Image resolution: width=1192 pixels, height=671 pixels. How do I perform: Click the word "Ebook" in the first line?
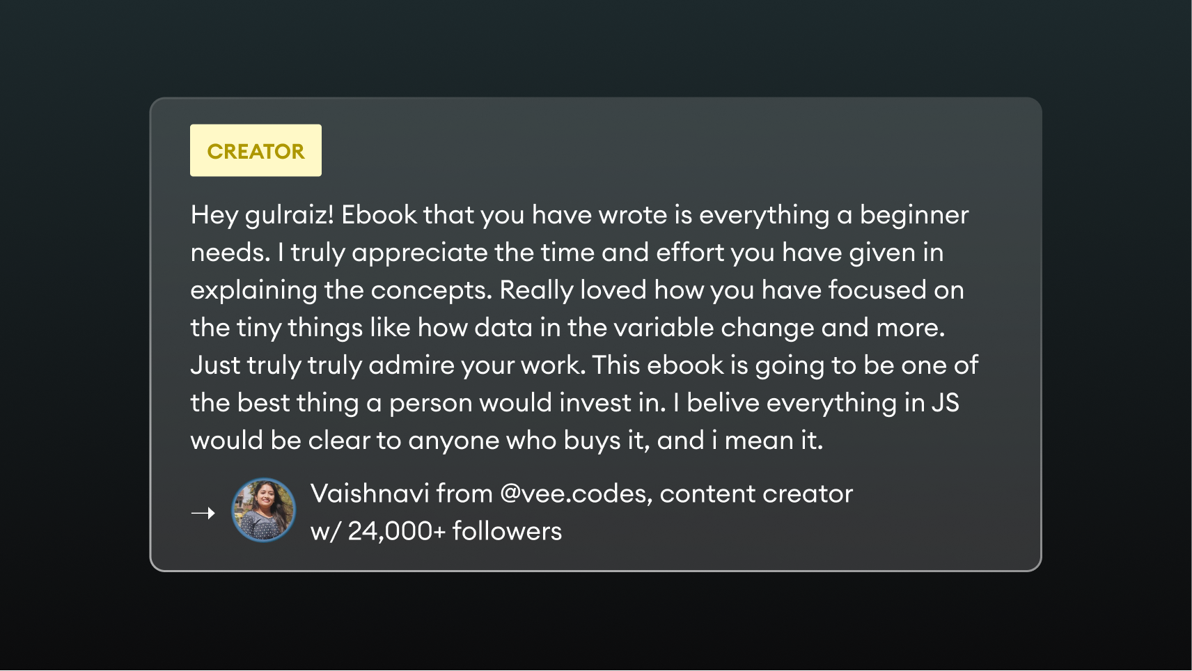click(x=379, y=215)
